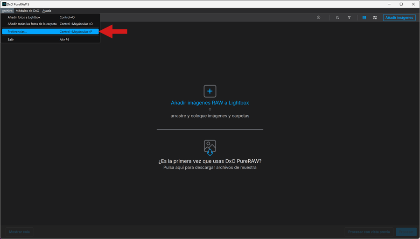Click the filter funnel icon
Viewport: 420px width, 239px height.
tap(349, 17)
